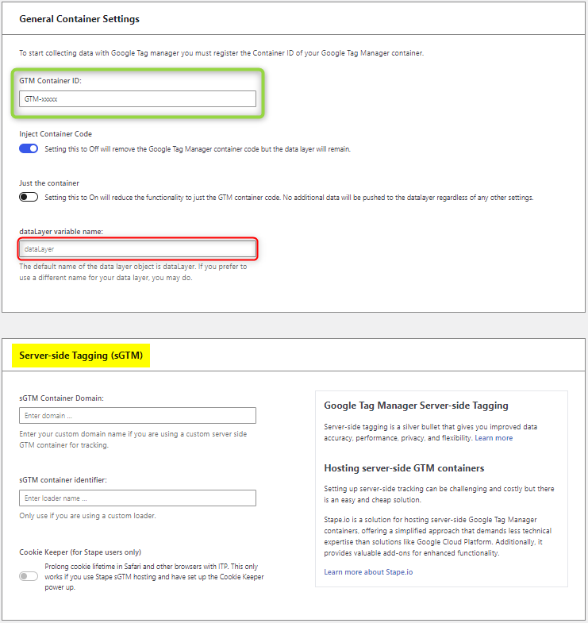This screenshot has height=623, width=588.
Task: Click the Server-side Tagging (sGTM) heading
Action: [x=81, y=356]
